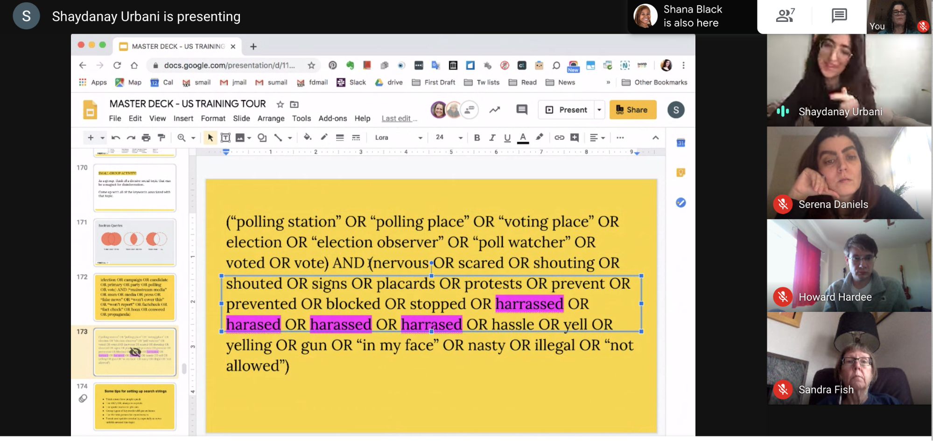The width and height of the screenshot is (933, 441).
Task: Open the Arrange menu
Action: 271,118
